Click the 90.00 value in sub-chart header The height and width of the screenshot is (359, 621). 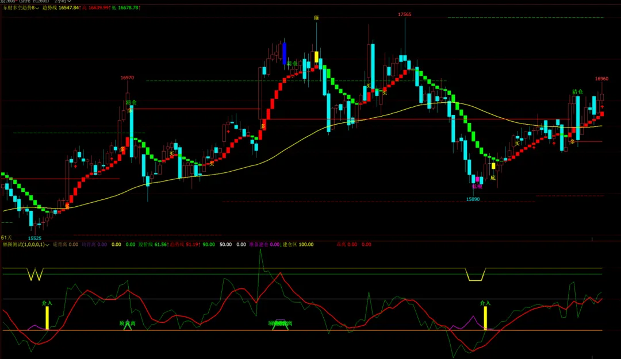click(209, 245)
